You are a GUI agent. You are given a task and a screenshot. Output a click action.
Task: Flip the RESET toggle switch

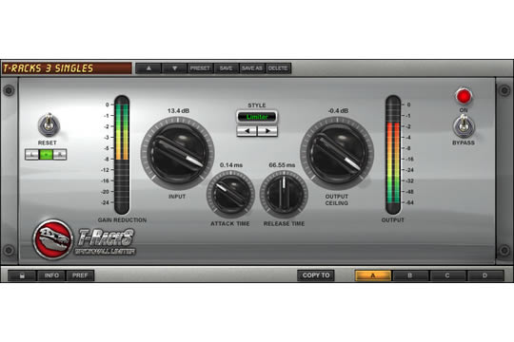pos(49,124)
